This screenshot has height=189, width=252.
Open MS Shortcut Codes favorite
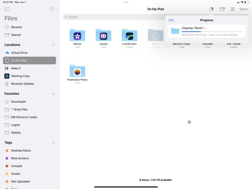tap(30, 117)
